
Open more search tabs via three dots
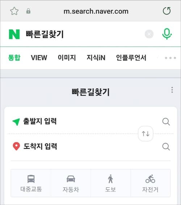click(171, 58)
